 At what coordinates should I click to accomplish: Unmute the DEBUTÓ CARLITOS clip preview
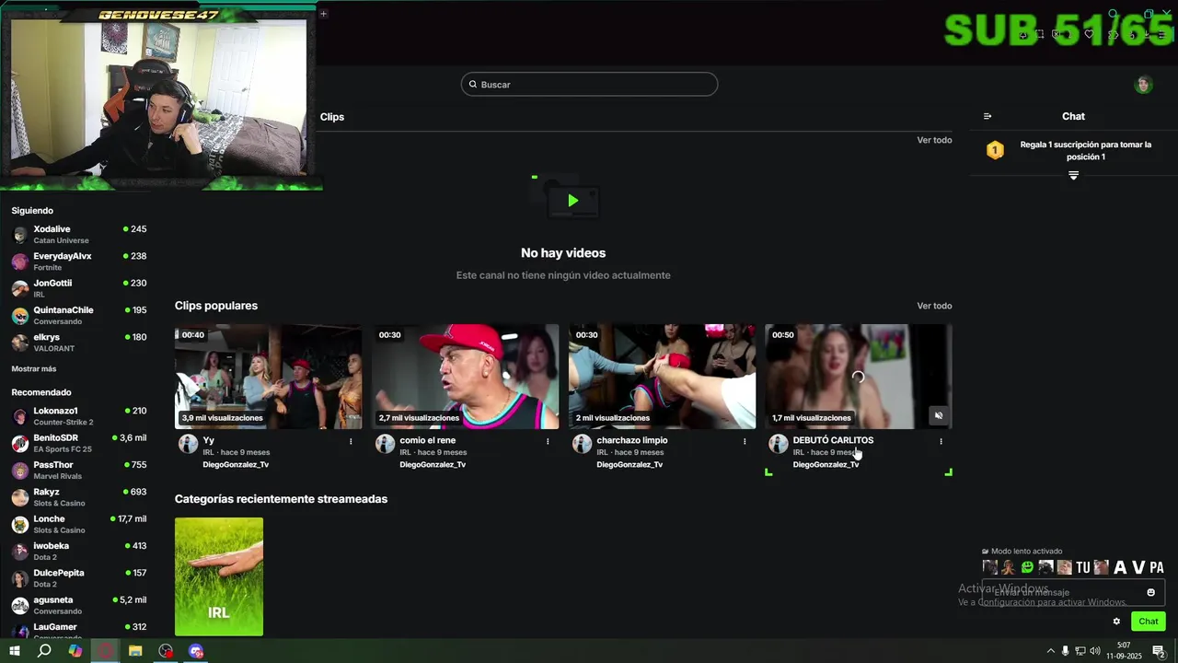point(938,415)
